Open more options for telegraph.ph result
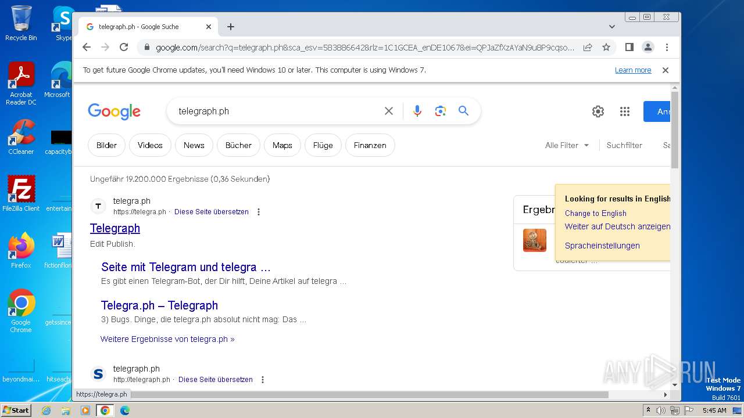The image size is (744, 418). pyautogui.click(x=263, y=380)
